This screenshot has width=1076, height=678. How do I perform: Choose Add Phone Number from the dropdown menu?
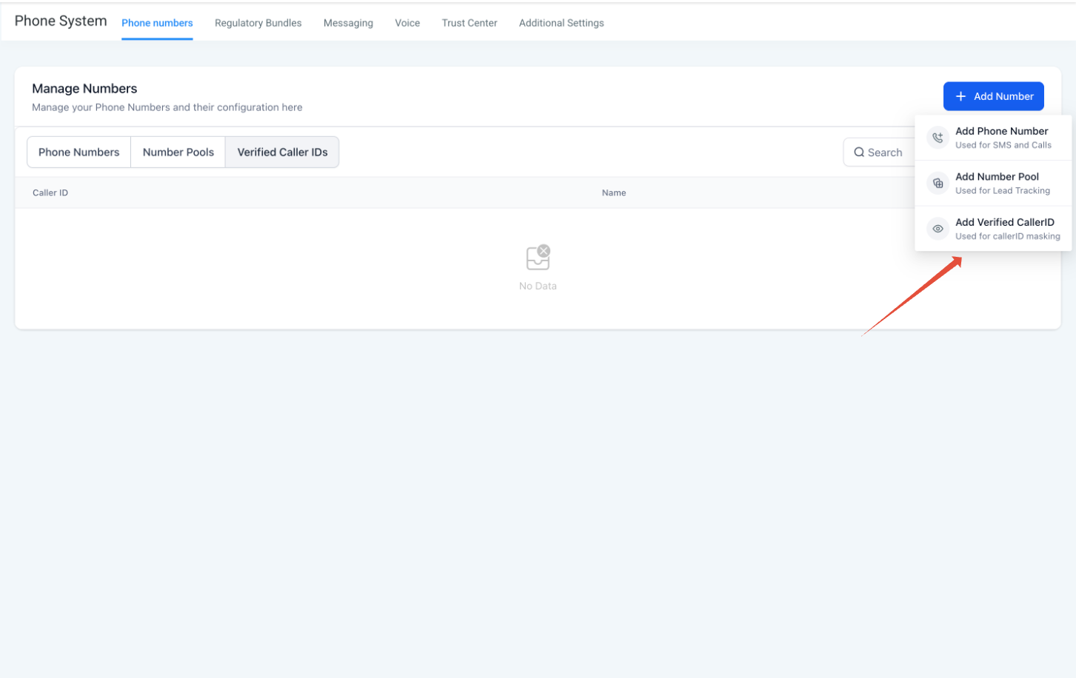tap(994, 138)
